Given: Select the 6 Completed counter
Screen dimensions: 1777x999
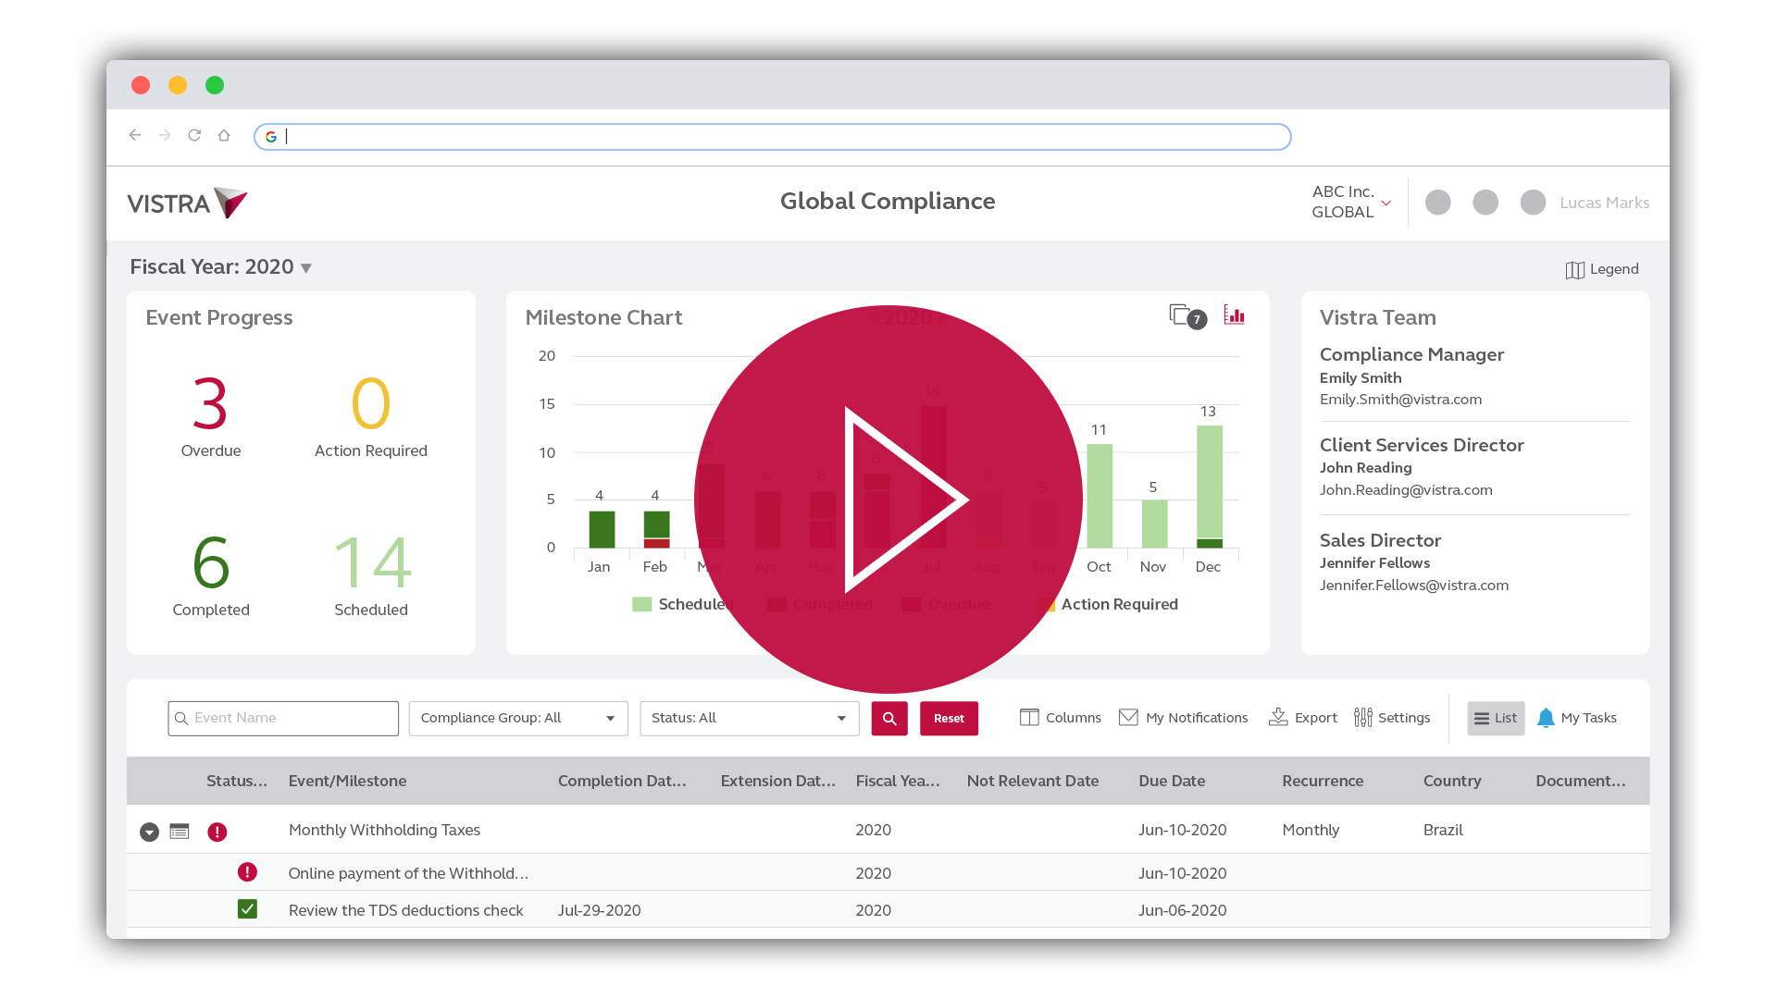Looking at the screenshot, I should click(x=211, y=574).
